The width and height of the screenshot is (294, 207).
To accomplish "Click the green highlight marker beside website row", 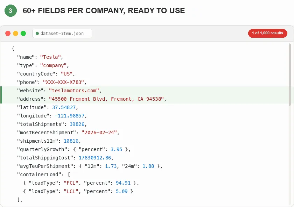I will pos(1,94).
